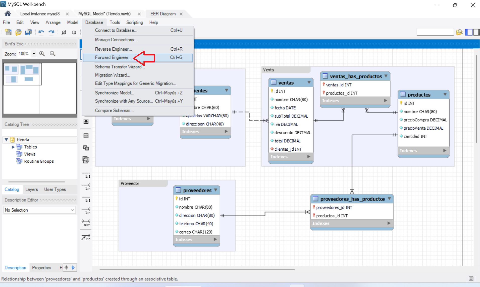The height and width of the screenshot is (287, 480).
Task: Select the new table tool
Action: 86,136
